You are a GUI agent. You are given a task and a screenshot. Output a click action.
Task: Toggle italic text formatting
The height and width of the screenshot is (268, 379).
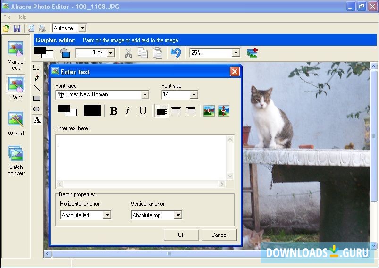click(128, 111)
